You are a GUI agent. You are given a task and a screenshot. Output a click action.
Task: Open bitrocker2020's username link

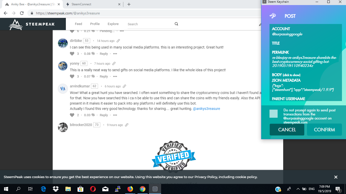pyautogui.click(x=81, y=125)
